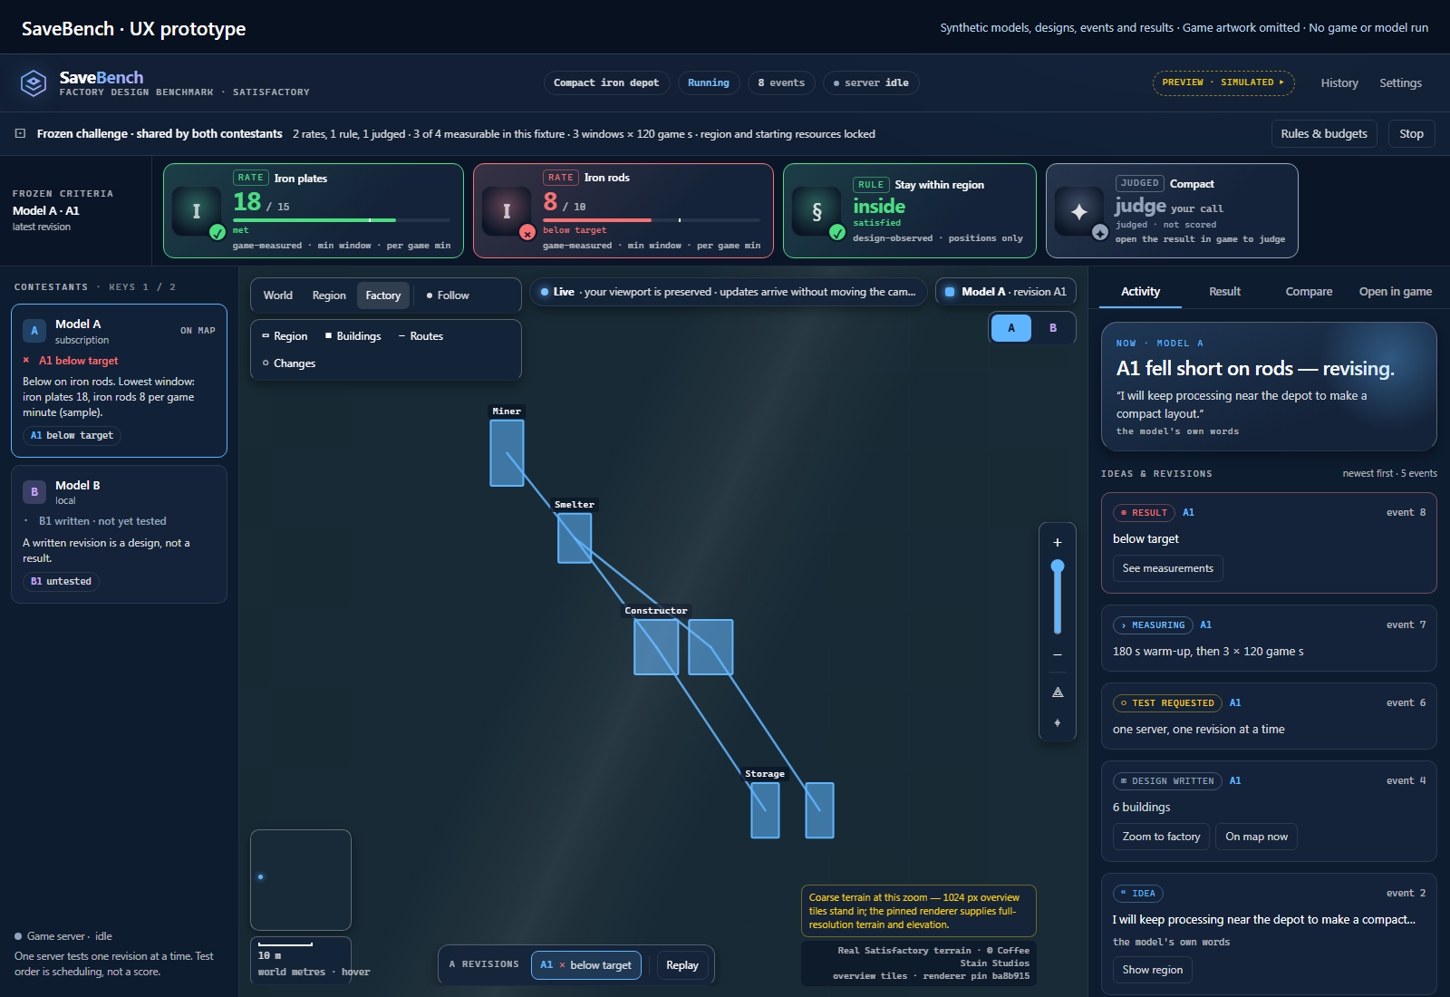This screenshot has height=997, width=1450.
Task: Click the Zoom to factory button
Action: tap(1161, 837)
